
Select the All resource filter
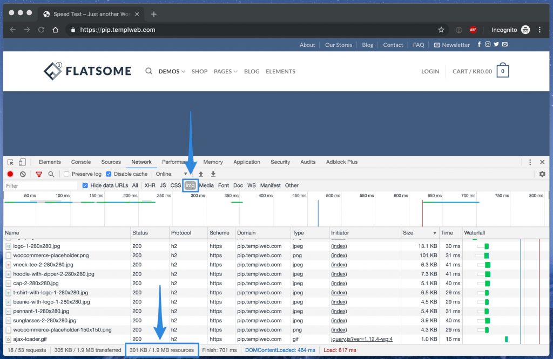coord(135,185)
